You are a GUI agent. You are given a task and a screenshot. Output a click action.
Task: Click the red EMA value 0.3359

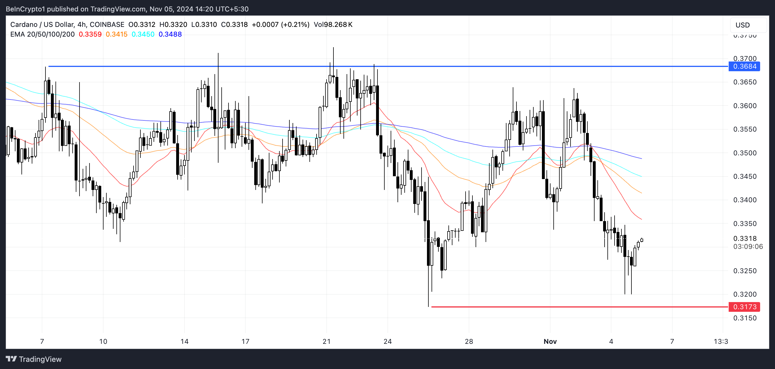point(90,34)
